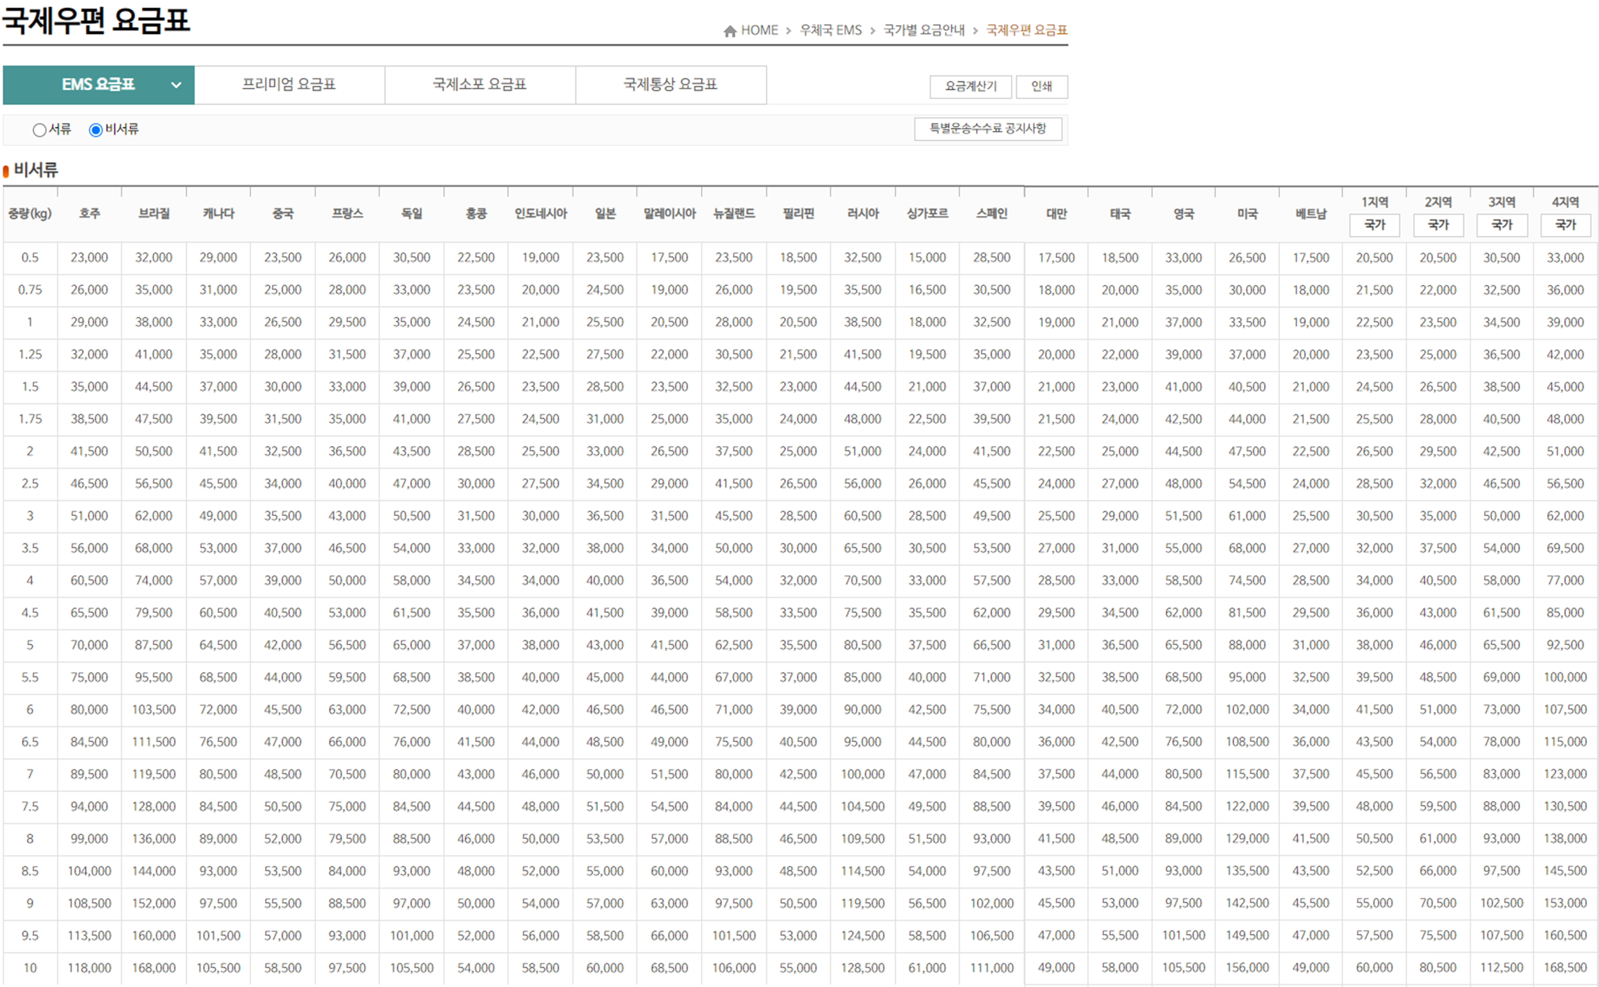Viewport: 1599px width, 987px height.
Task: Open 특별운송수수료 공지사항 notice
Action: [988, 128]
